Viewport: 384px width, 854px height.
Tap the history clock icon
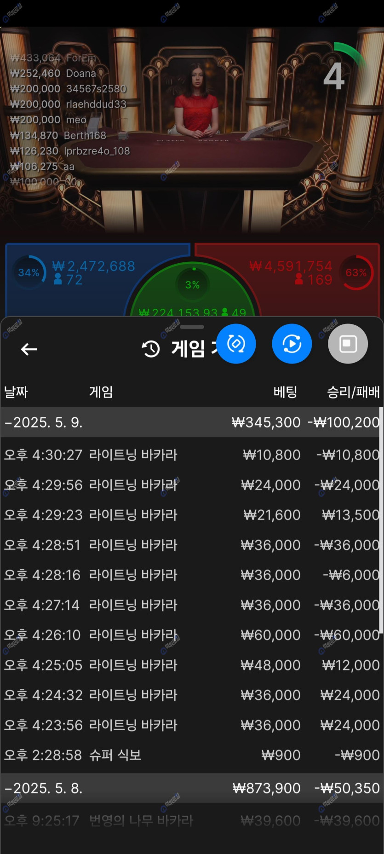[x=151, y=349]
